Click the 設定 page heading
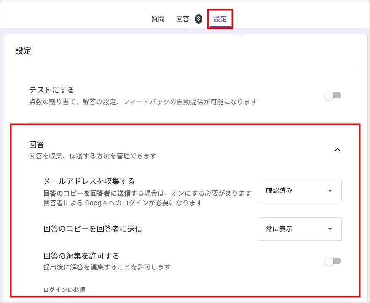This screenshot has height=303, width=370. point(24,51)
